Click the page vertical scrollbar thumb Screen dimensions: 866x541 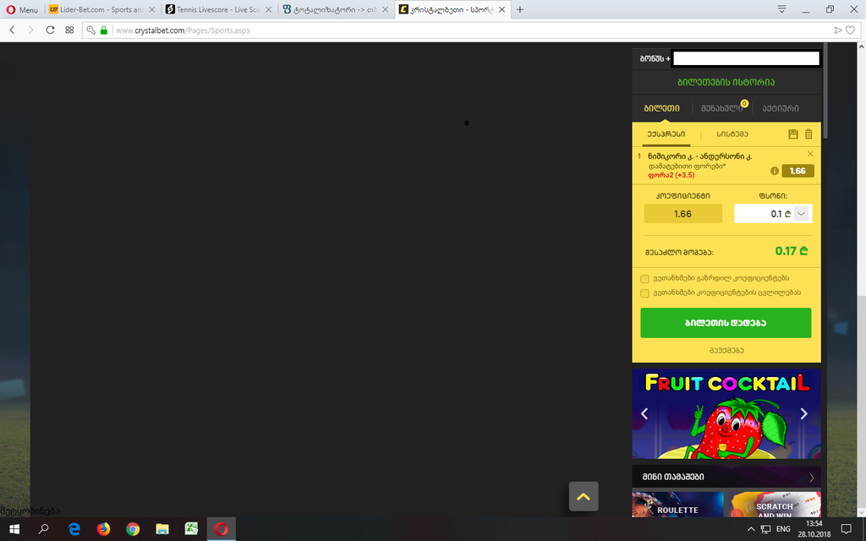[x=861, y=400]
